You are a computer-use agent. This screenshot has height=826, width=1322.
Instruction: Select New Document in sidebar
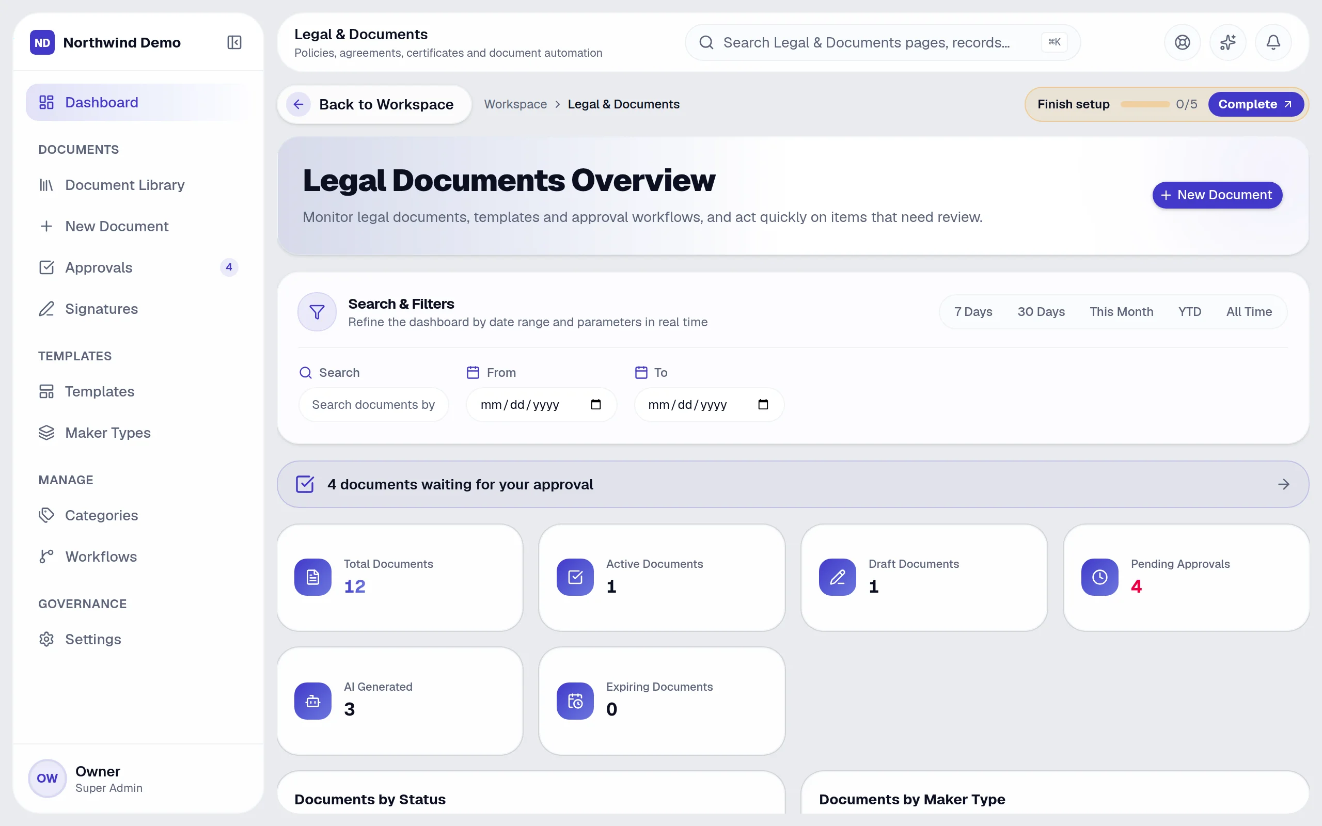pos(139,226)
